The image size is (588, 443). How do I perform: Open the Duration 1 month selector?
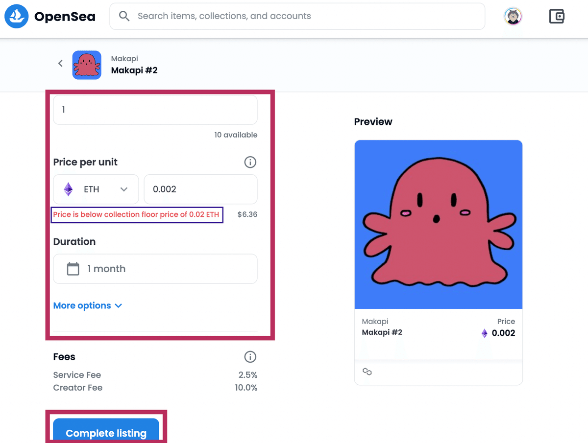pos(155,269)
